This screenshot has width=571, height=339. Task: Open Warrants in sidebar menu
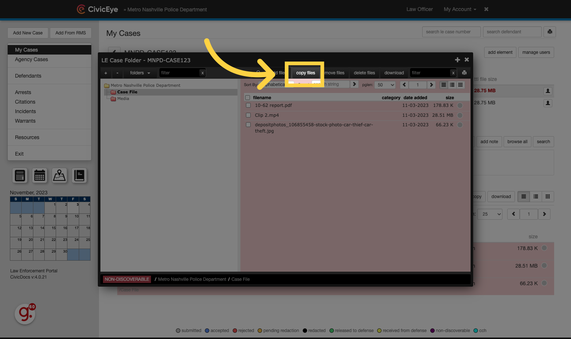[25, 121]
